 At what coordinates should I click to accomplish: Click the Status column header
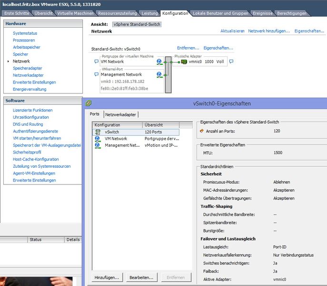click(x=46, y=240)
